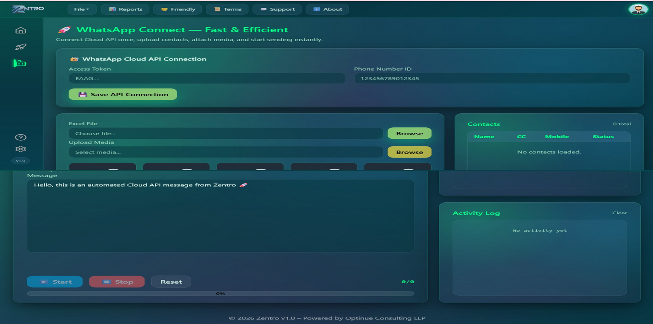Open the Support menu
653x324 pixels.
[x=277, y=9]
